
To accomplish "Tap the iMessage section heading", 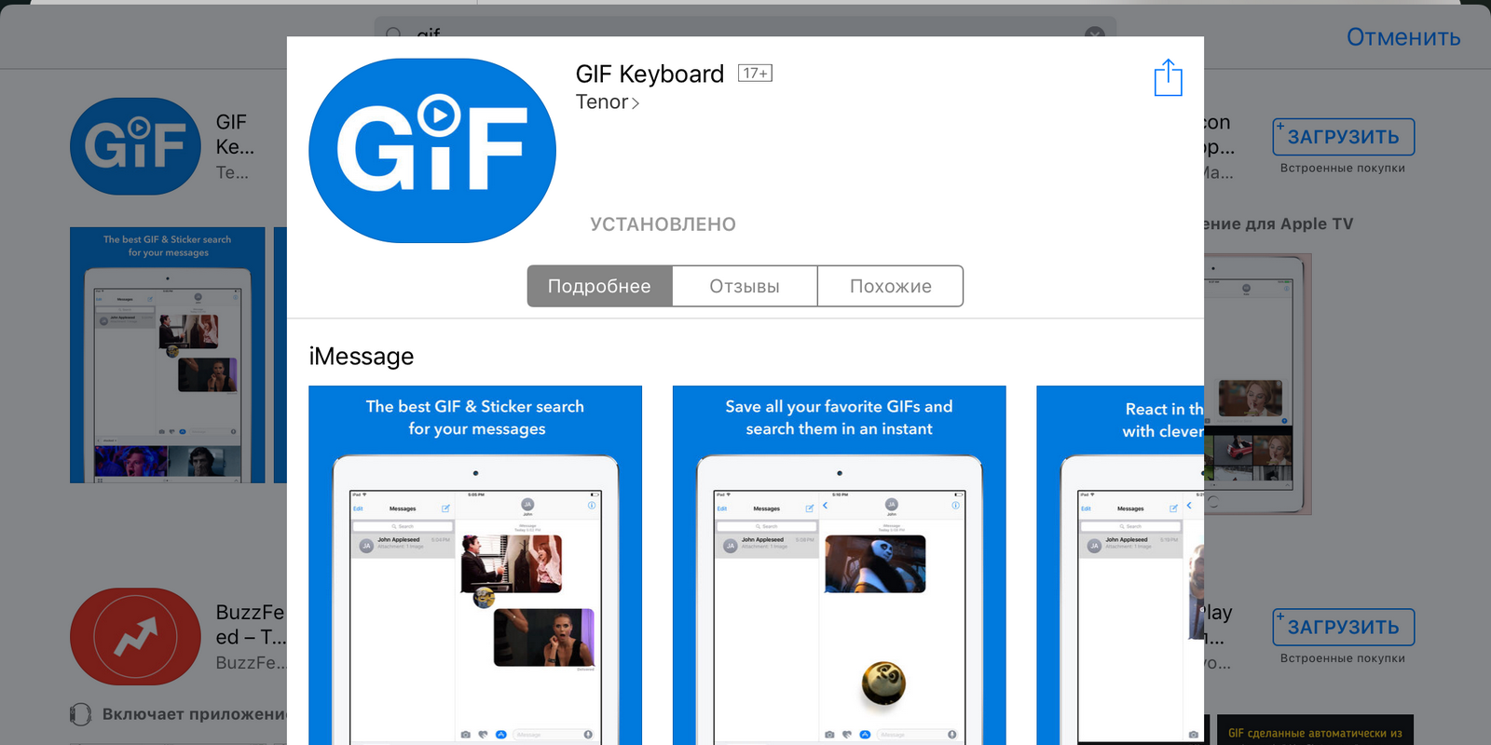I will (x=362, y=357).
